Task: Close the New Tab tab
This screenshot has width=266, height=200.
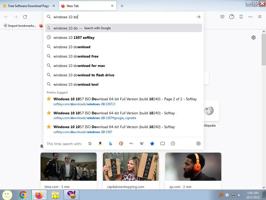Action: tap(112, 6)
